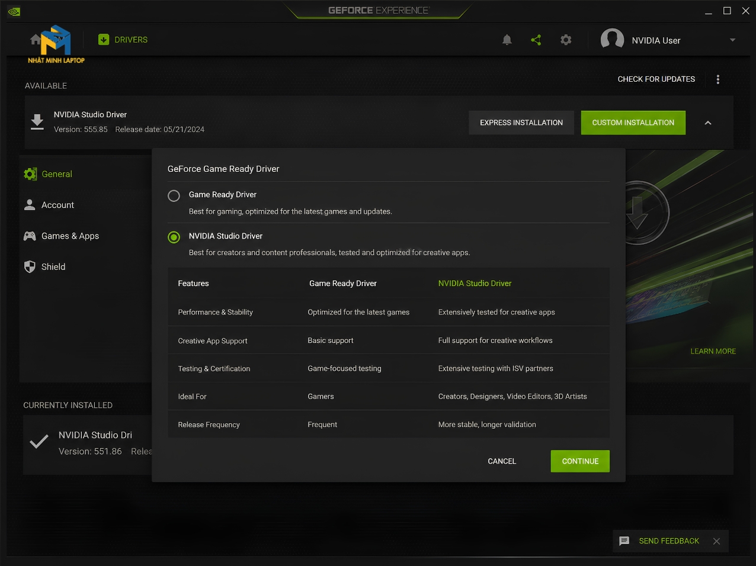The width and height of the screenshot is (756, 566).
Task: Click 'Optimized for the latest games' cell
Action: [358, 312]
